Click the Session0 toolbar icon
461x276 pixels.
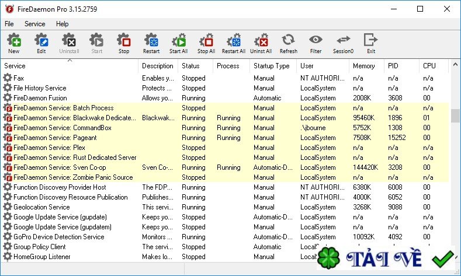(x=343, y=39)
